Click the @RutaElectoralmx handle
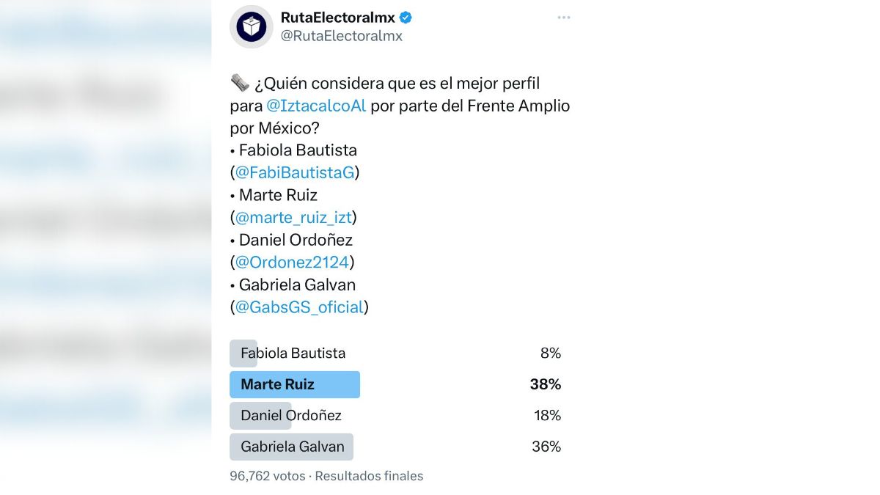880x495 pixels. point(341,36)
